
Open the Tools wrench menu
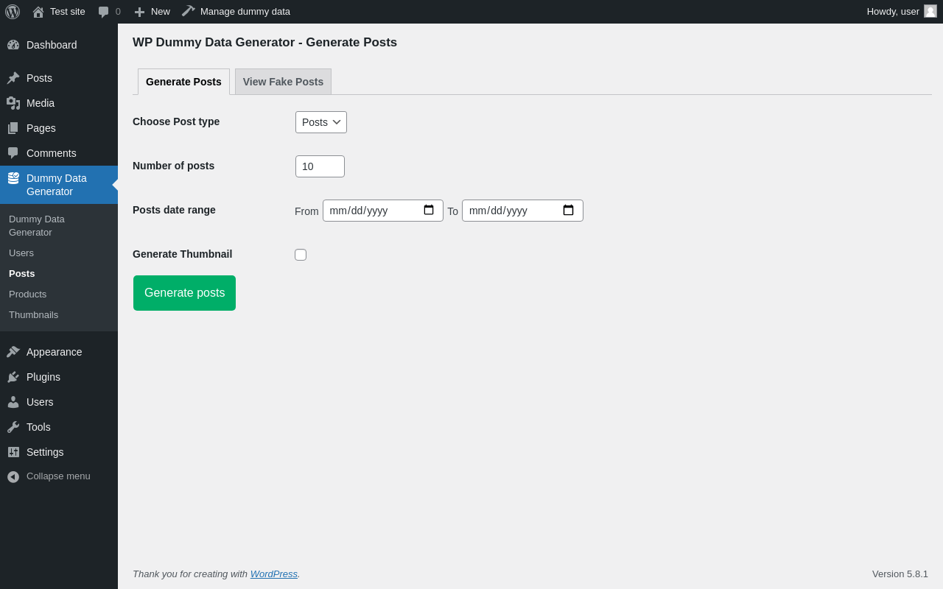pyautogui.click(x=38, y=427)
